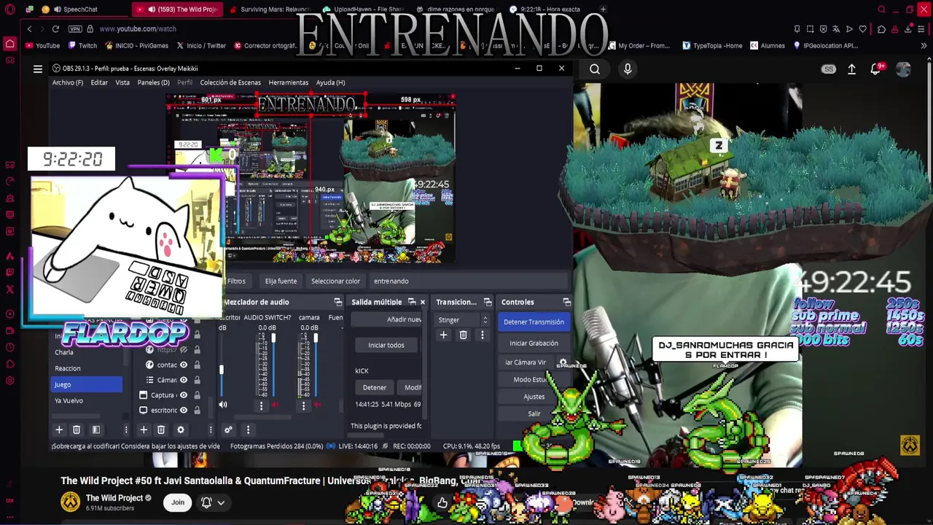Image resolution: width=933 pixels, height=525 pixels.
Task: Click Detener button under kICK
Action: [x=374, y=388]
